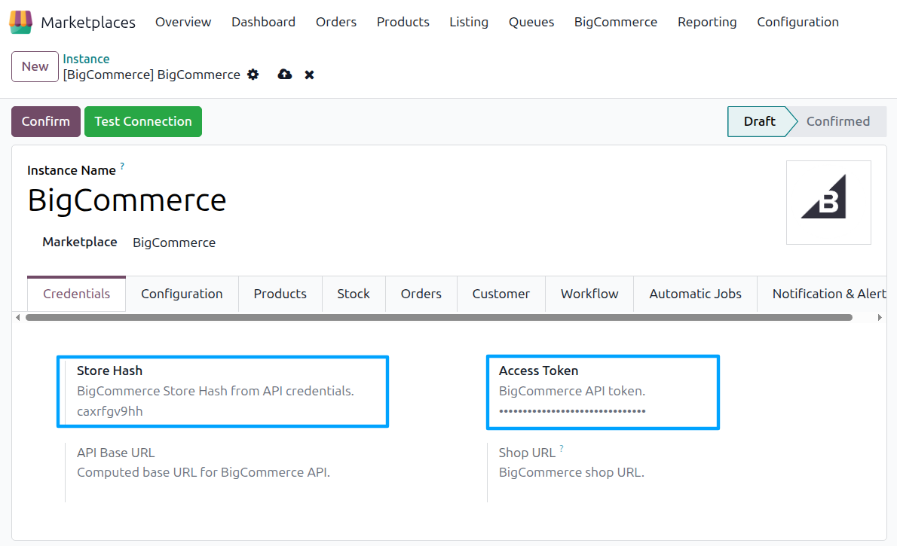Click the Marketplaces app logo icon
897x546 pixels.
[x=20, y=22]
